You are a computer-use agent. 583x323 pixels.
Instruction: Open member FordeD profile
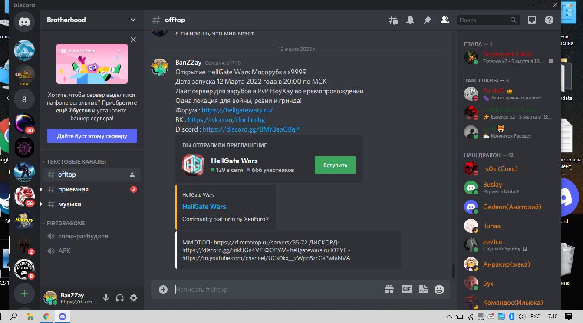pyautogui.click(x=509, y=94)
